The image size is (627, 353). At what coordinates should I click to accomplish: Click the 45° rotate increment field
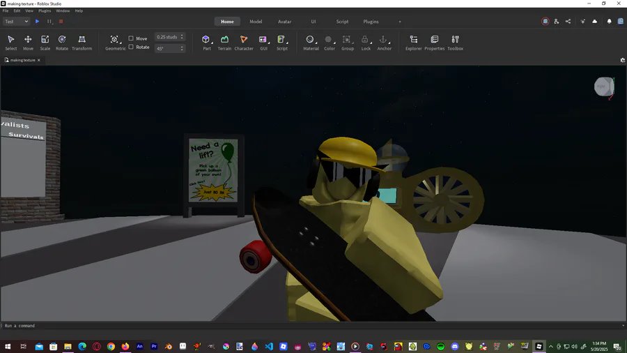pos(167,48)
